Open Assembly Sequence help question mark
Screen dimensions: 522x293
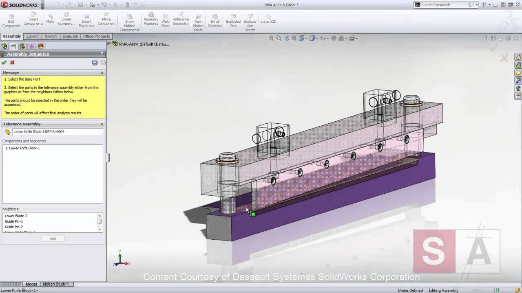tap(102, 54)
